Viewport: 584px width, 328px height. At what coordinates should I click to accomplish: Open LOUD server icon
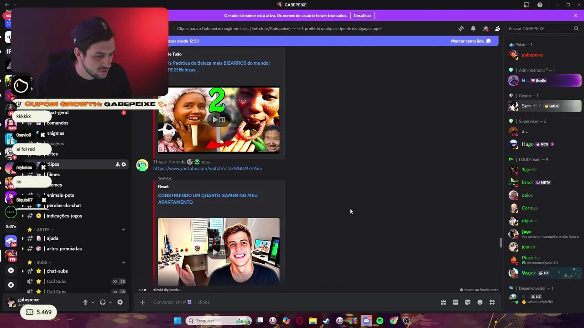tap(11, 212)
